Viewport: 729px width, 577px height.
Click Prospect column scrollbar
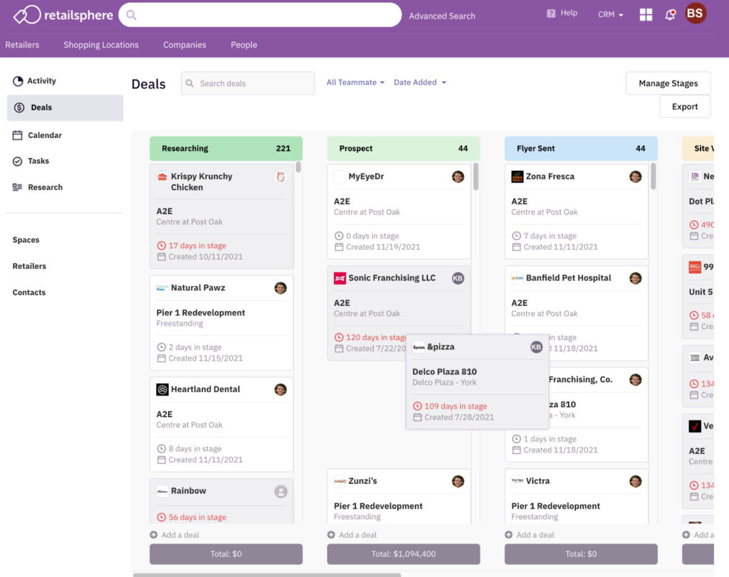pos(476,176)
